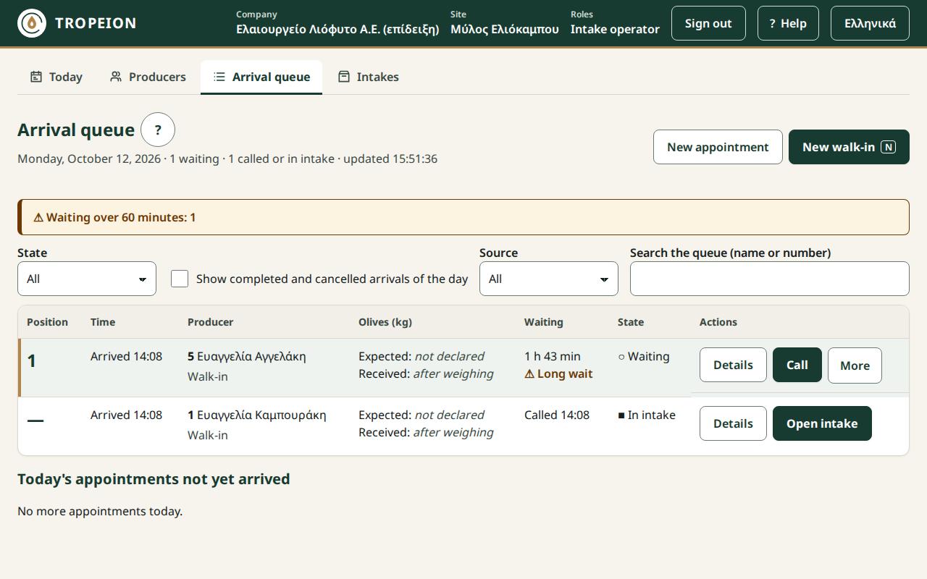The height and width of the screenshot is (579, 927).
Task: Open the question mark help beside Arrival queue
Action: tap(158, 130)
